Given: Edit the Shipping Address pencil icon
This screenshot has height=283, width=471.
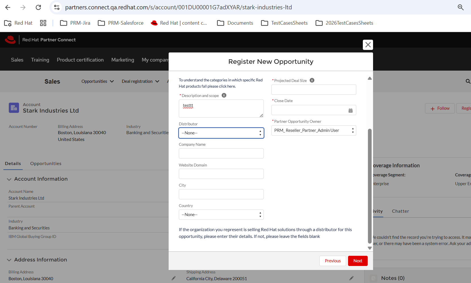Looking at the screenshot, I should [351, 278].
